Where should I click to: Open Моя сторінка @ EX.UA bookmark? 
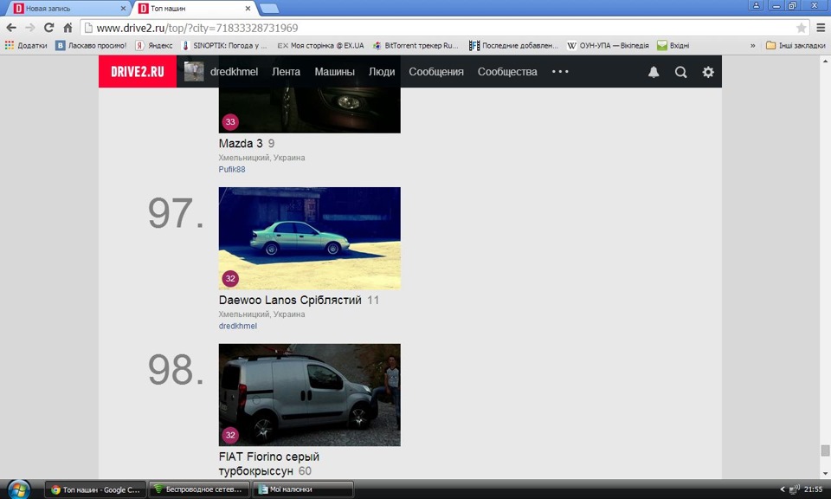(x=320, y=46)
